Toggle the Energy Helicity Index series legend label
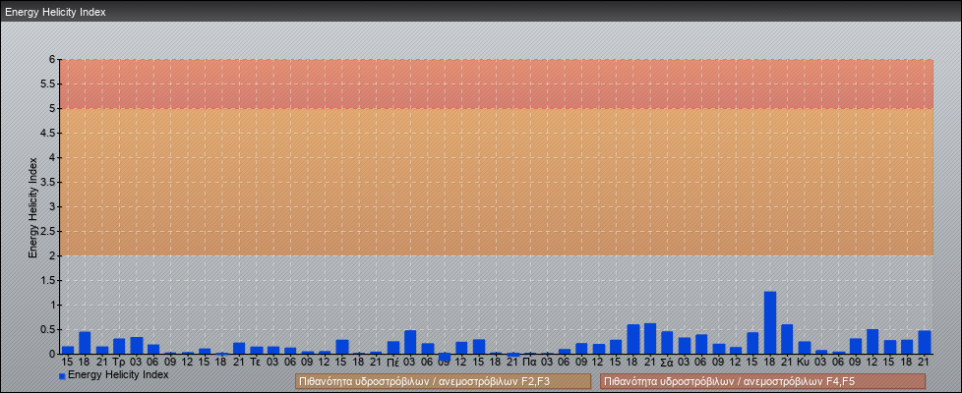The height and width of the screenshot is (393, 962). pyautogui.click(x=118, y=374)
